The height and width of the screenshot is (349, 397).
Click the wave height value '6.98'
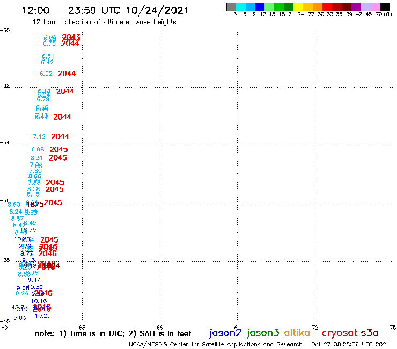click(38, 150)
